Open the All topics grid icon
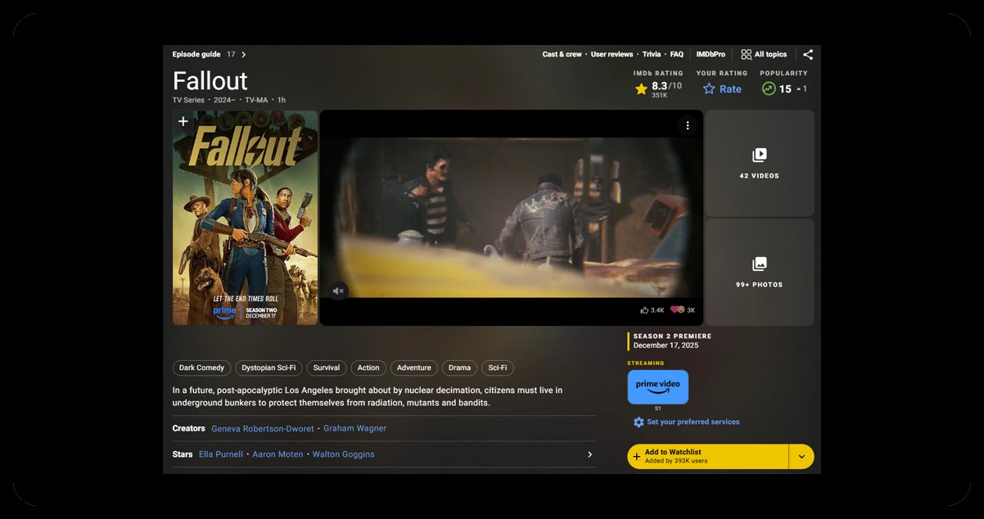Image resolution: width=984 pixels, height=519 pixels. (x=746, y=55)
